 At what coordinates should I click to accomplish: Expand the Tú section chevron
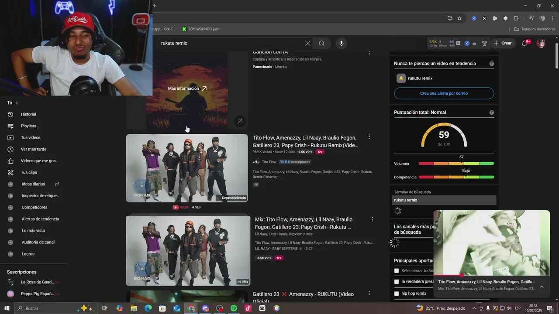click(x=17, y=103)
